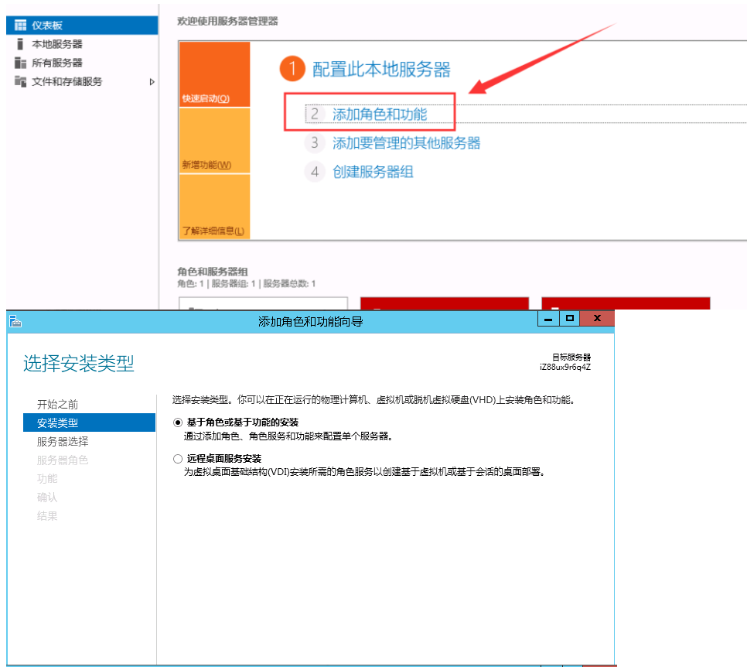Viewport: 747px width, 667px height.
Task: Click the number 3 step circle icon
Action: pyautogui.click(x=314, y=143)
